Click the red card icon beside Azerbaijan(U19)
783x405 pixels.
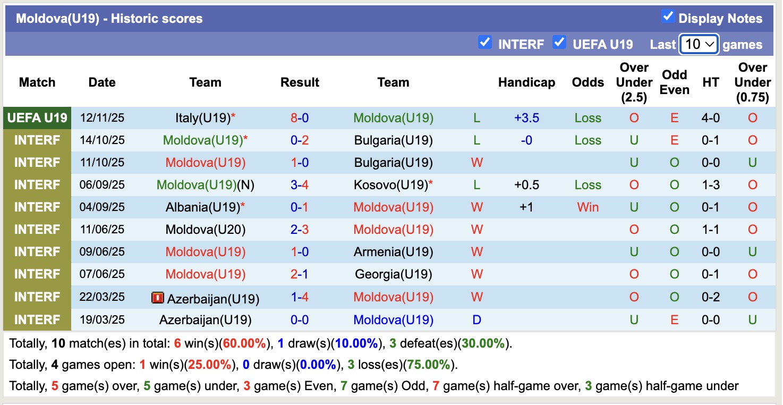click(157, 298)
